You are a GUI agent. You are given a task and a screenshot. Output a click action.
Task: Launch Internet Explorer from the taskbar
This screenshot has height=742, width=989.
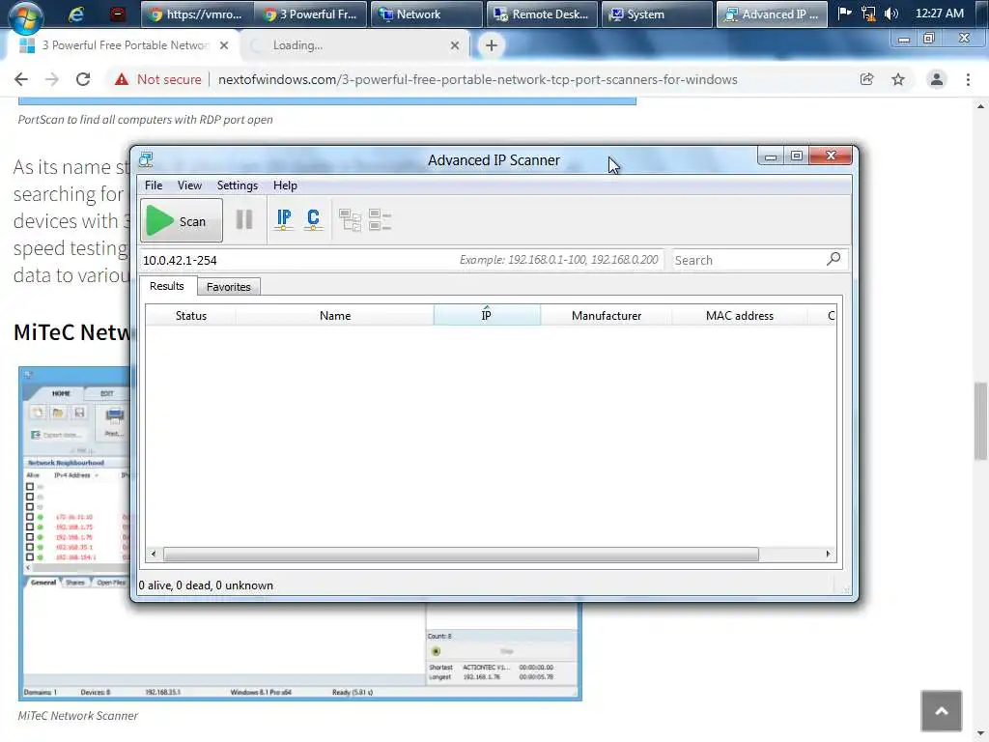click(x=75, y=14)
